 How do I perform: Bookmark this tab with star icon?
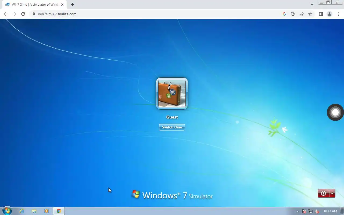(310, 14)
